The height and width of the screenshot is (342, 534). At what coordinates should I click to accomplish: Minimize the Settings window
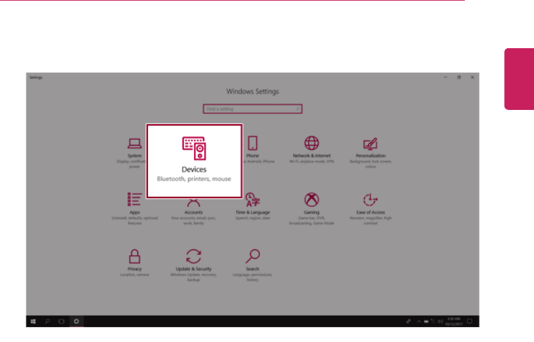point(446,77)
